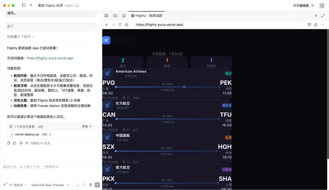Click the orange 延误 status badge
The height and width of the screenshot is (190, 329).
click(x=228, y=138)
